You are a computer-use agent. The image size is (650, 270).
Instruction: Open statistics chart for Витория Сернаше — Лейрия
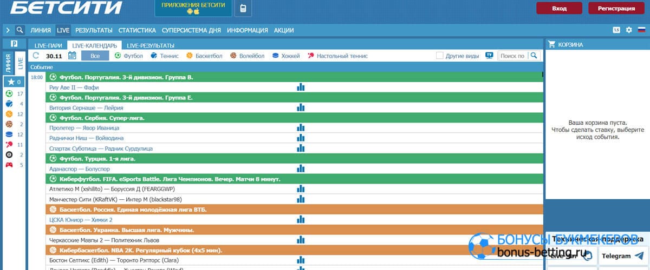[301, 107]
